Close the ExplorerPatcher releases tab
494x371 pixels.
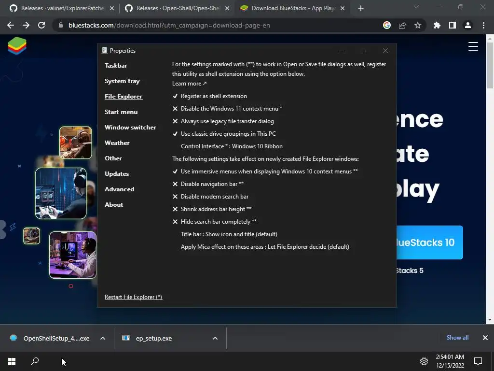pos(112,8)
